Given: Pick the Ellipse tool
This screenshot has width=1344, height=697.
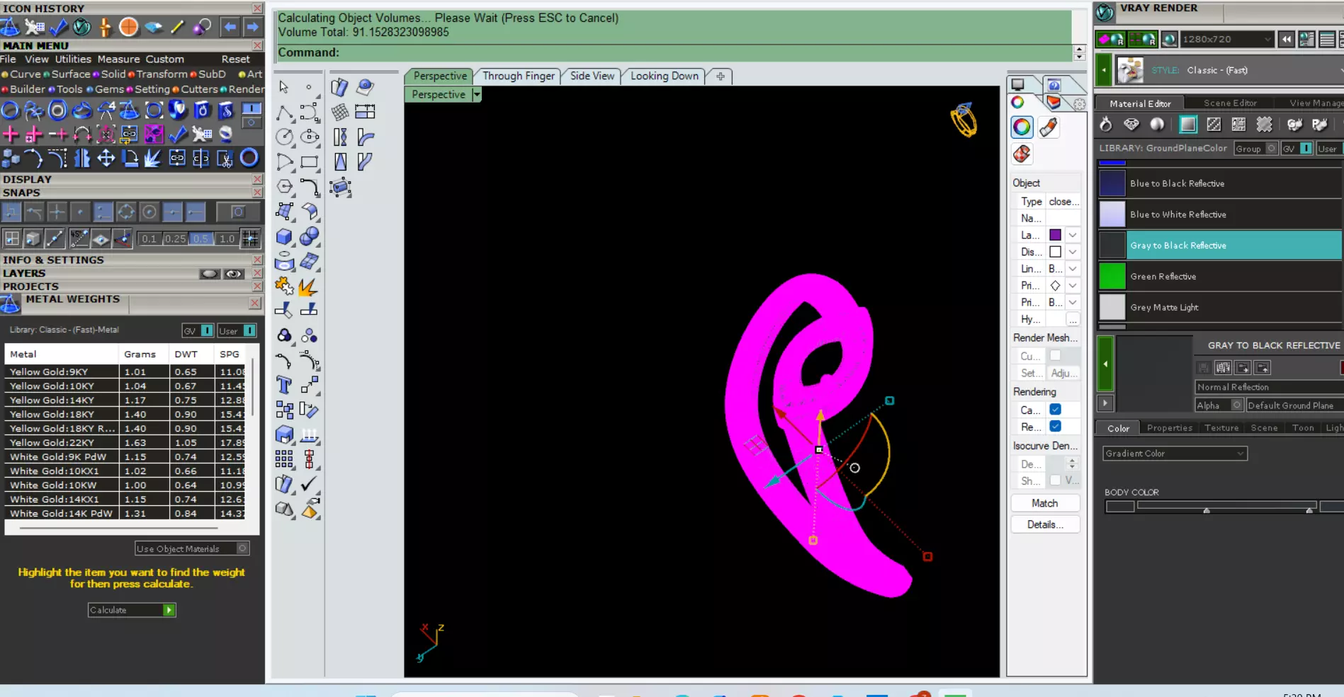Looking at the screenshot, I should pyautogui.click(x=310, y=137).
